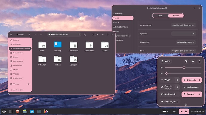The height and width of the screenshot is (115, 206).
Task: Click the 100 % battery button
Action: (166, 61)
